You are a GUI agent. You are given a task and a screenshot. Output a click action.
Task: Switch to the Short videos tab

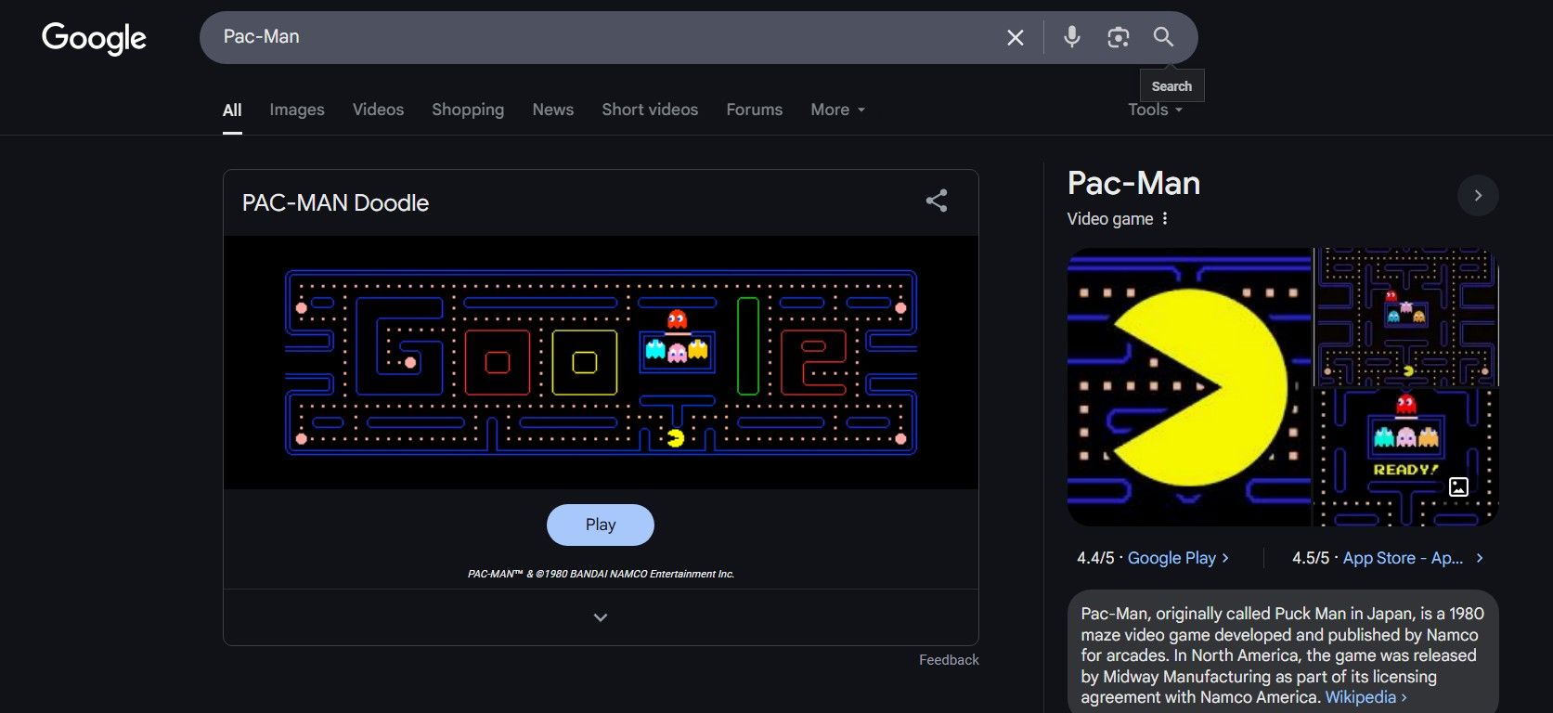pyautogui.click(x=650, y=110)
